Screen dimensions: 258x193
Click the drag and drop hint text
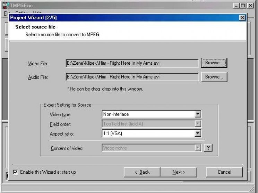pos(105,89)
